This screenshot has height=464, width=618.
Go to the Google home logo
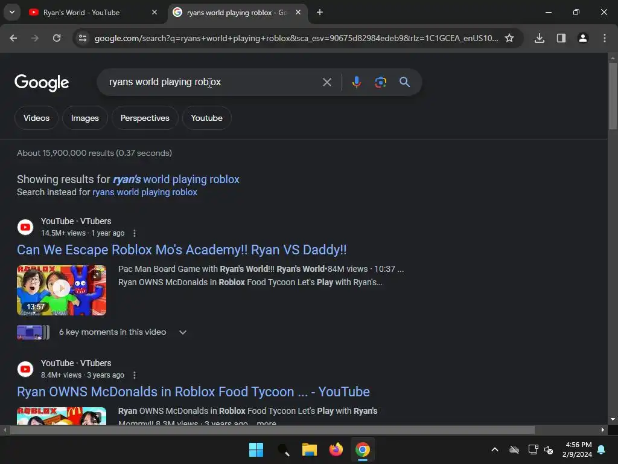[x=42, y=82]
